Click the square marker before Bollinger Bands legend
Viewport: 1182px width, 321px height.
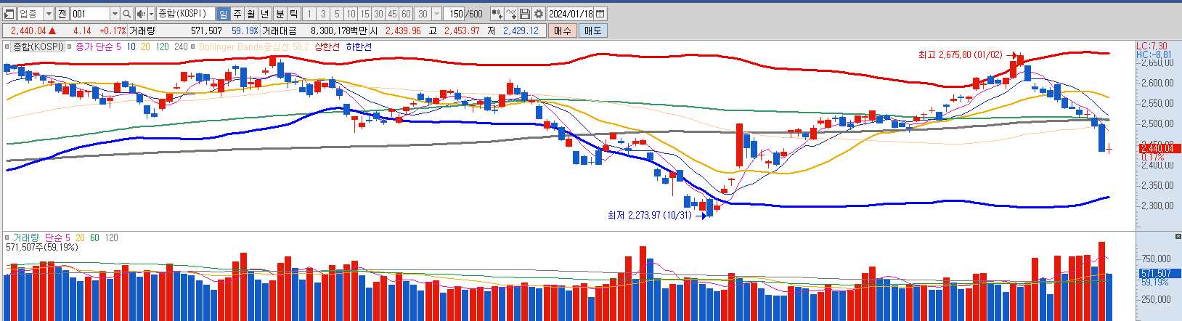pos(193,46)
